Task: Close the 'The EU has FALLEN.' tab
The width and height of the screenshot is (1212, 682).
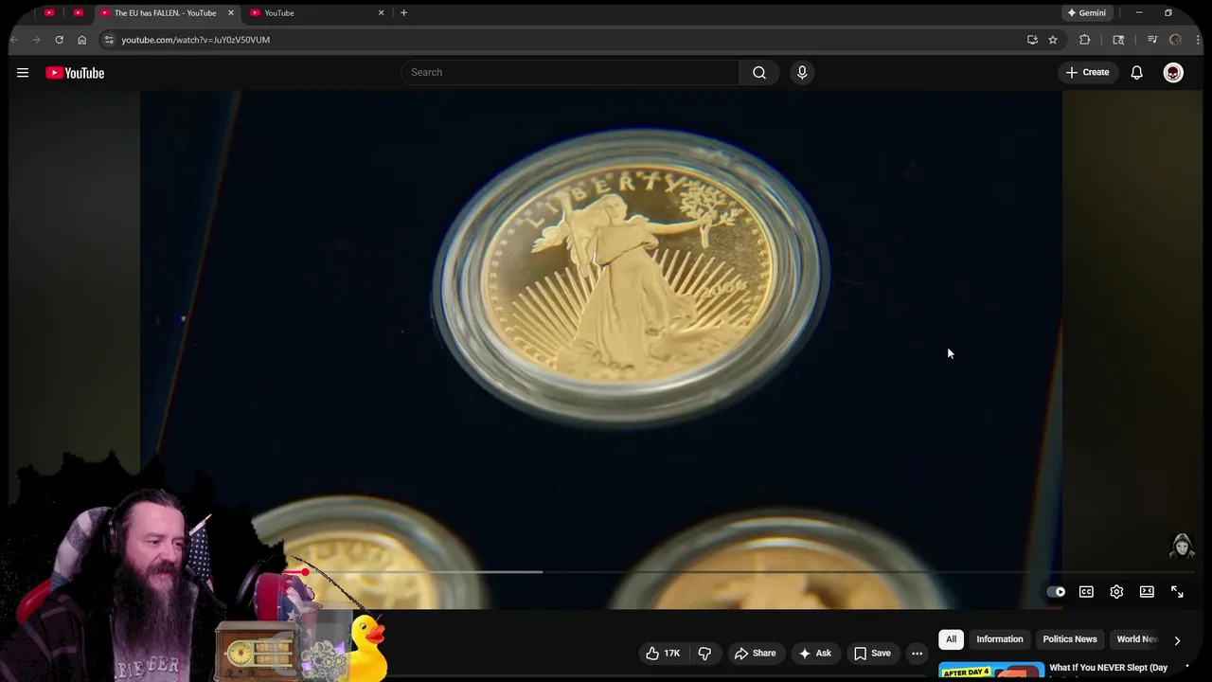Action: click(x=230, y=13)
